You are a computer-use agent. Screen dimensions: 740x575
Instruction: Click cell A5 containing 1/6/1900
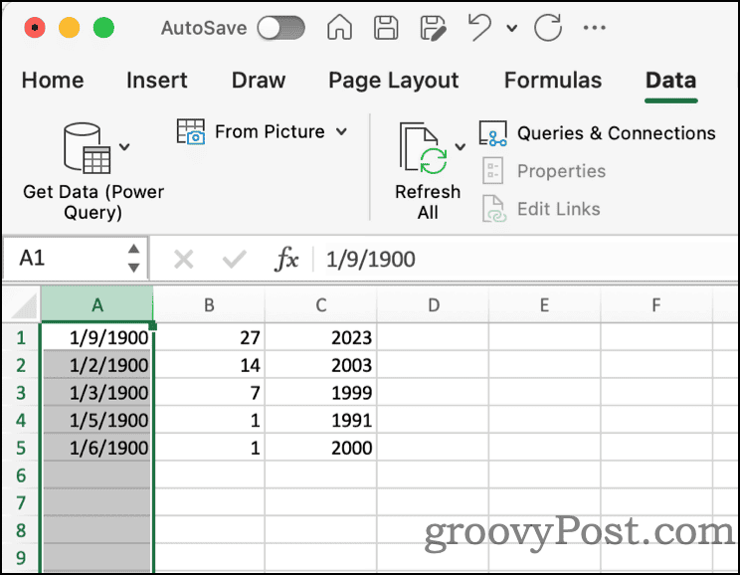point(97,448)
